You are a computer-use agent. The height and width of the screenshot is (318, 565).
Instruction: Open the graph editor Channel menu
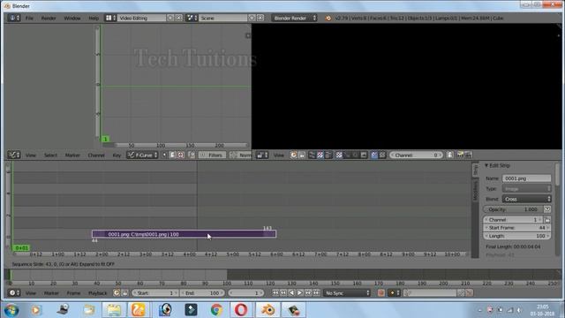coord(96,155)
